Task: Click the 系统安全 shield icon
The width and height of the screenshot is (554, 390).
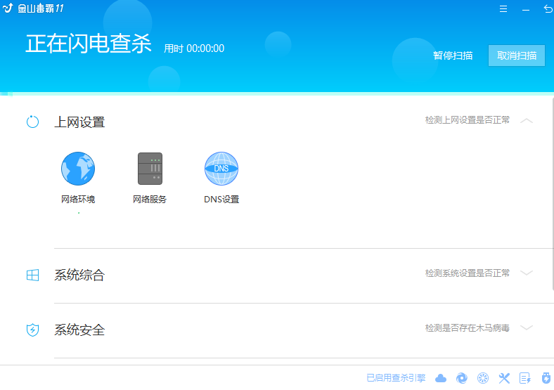Action: 33,330
